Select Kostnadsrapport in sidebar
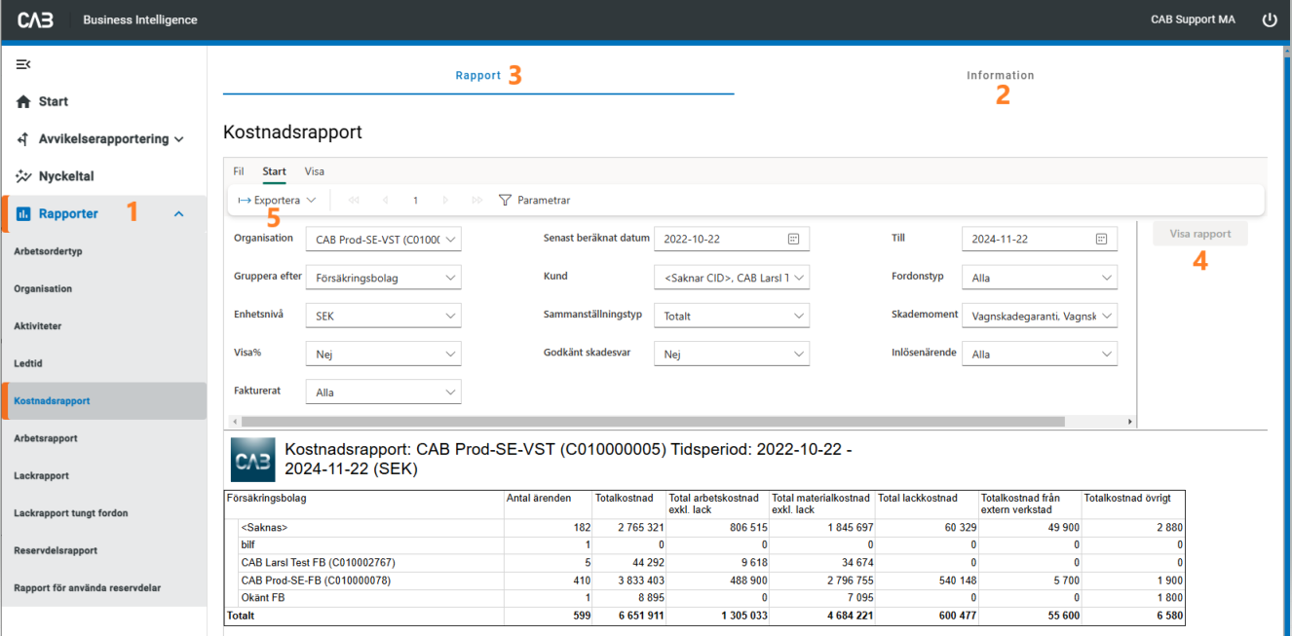The image size is (1292, 636). [x=104, y=400]
